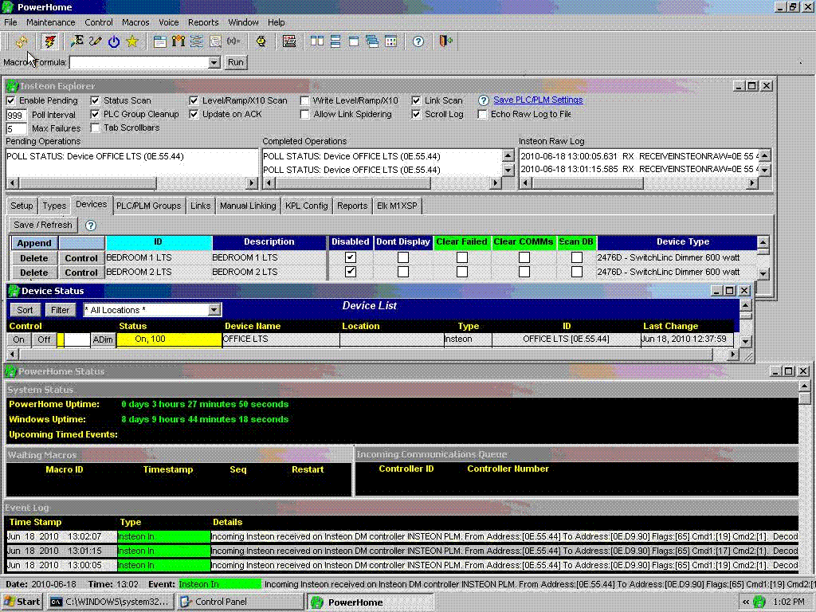
Task: Click the tile windows vertically toolbar icon
Action: point(317,41)
